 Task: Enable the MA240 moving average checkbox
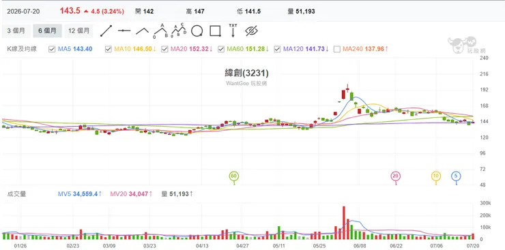coord(337,49)
